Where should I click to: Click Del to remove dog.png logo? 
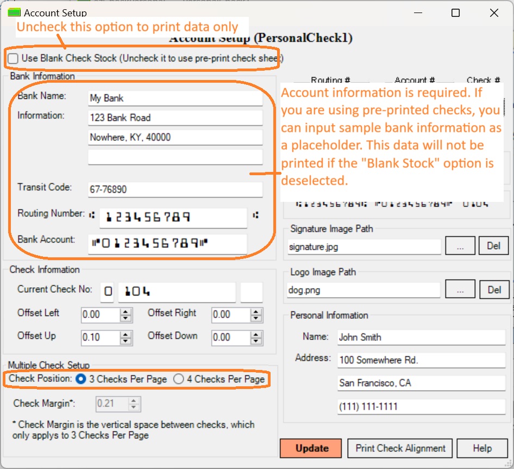[x=493, y=289]
